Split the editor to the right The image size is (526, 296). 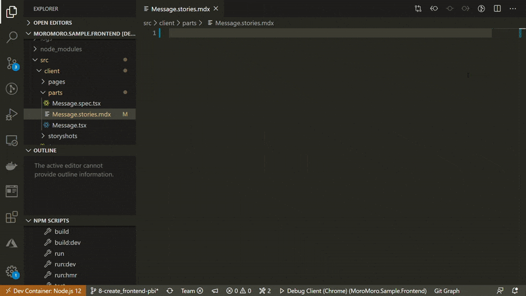click(x=497, y=9)
